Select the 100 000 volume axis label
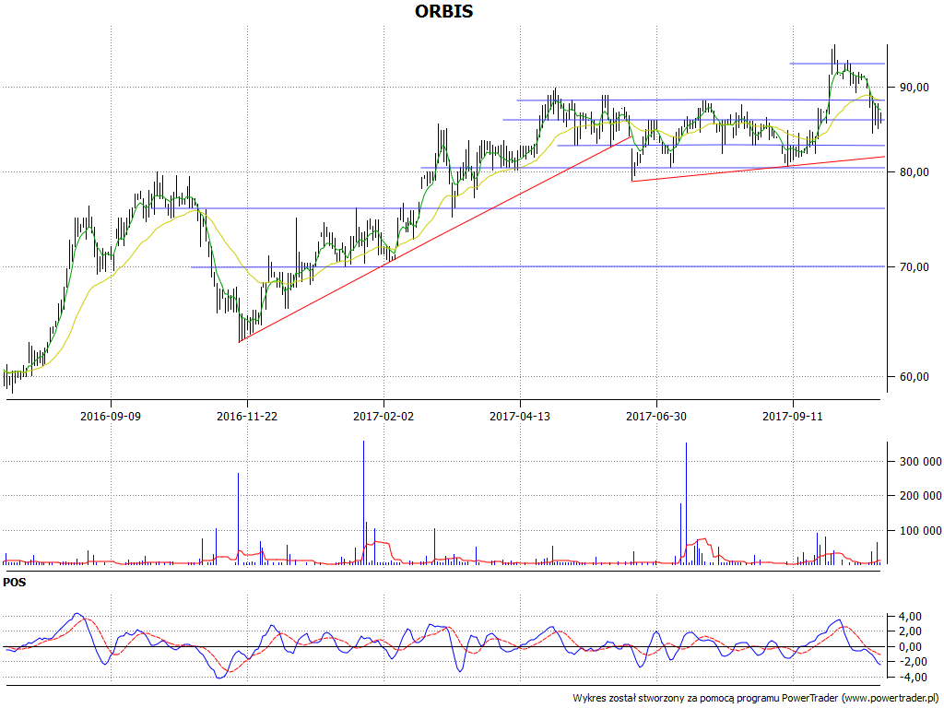The height and width of the screenshot is (708, 944). coord(919,531)
